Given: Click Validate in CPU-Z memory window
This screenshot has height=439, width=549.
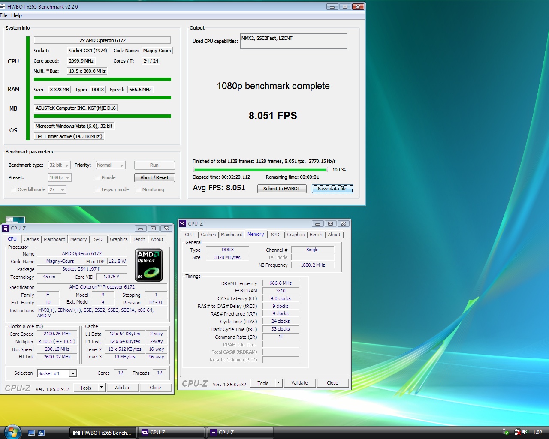Looking at the screenshot, I should tap(299, 383).
